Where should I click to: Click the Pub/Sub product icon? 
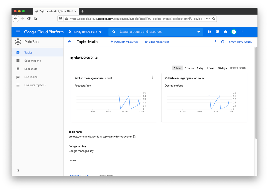point(18,42)
